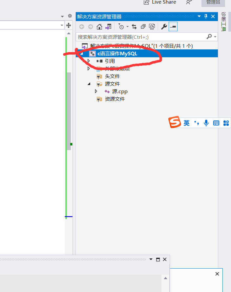
Task: Open the search options dropdown arrow
Action: [215, 37]
